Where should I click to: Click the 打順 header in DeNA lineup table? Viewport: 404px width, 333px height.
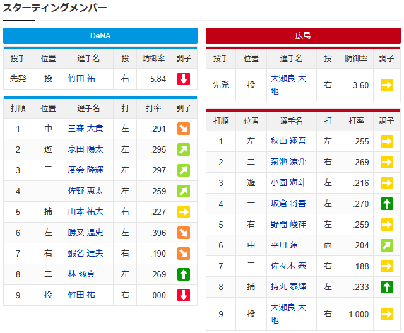pyautogui.click(x=18, y=108)
